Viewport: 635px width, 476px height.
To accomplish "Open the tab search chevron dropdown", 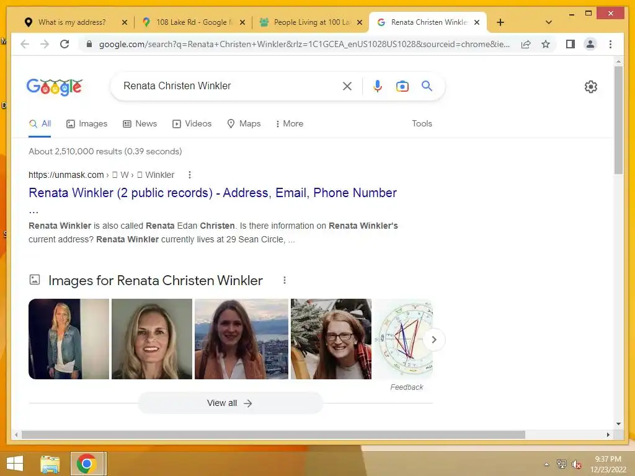I will pos(548,22).
